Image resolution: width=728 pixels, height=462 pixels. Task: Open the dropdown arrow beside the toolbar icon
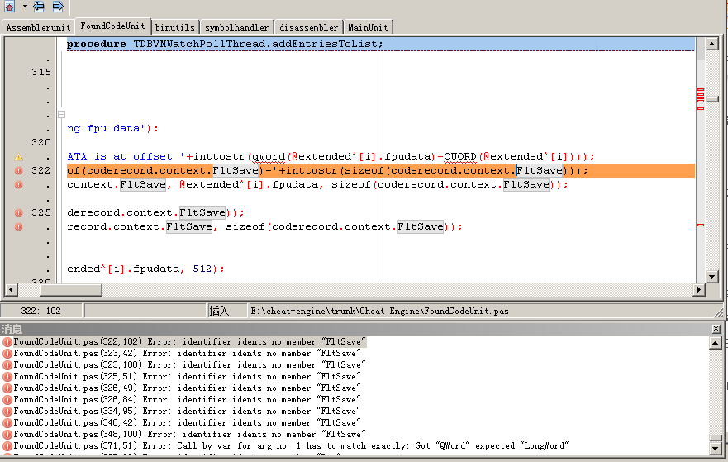click(x=25, y=7)
